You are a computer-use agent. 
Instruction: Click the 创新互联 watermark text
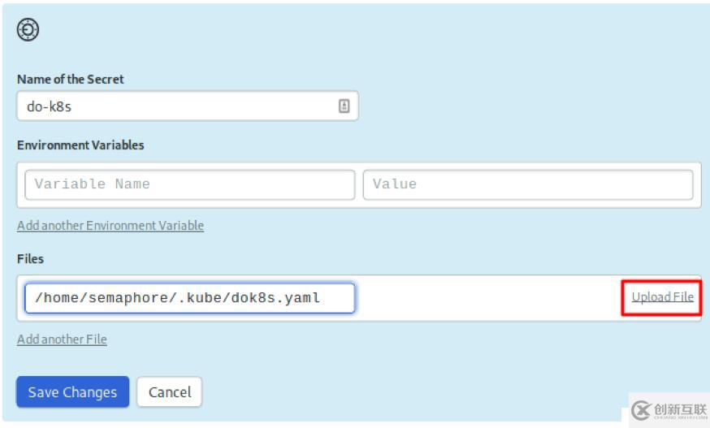(680, 410)
